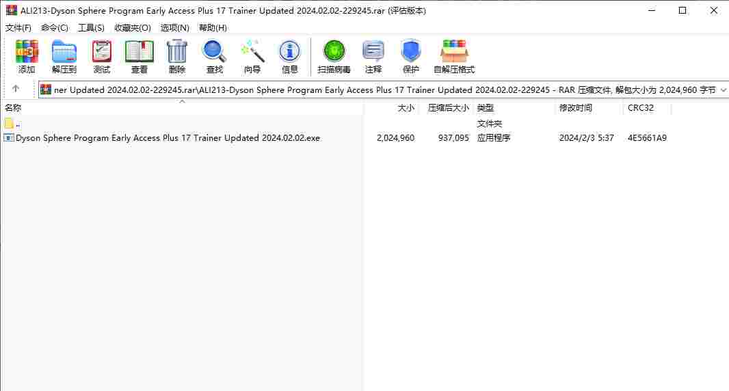
Task: Go up one folder level arrow
Action: click(16, 88)
